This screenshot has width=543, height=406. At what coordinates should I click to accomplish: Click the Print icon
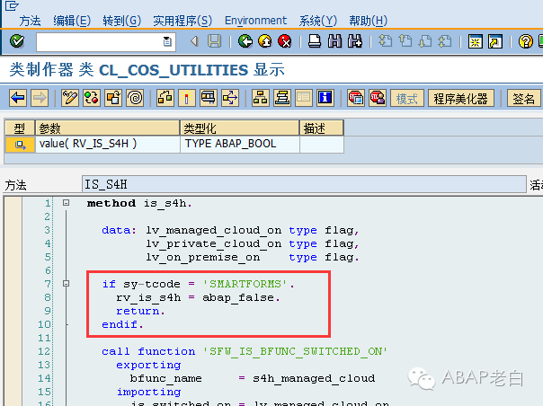pyautogui.click(x=315, y=41)
